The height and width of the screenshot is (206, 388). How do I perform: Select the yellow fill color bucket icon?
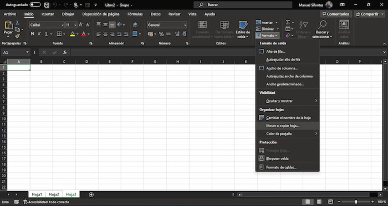point(73,33)
